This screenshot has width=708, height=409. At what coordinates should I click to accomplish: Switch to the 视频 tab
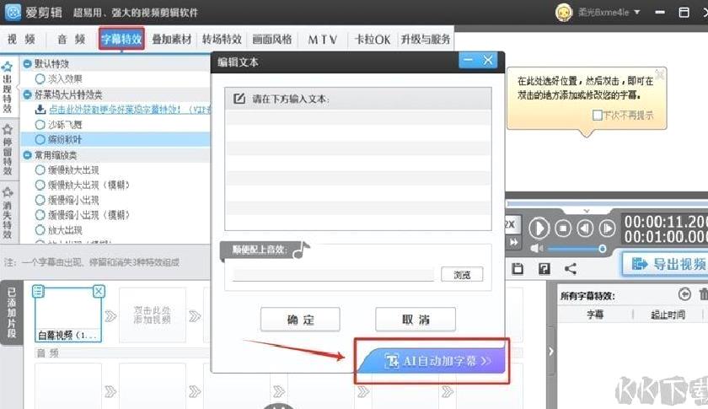point(21,40)
